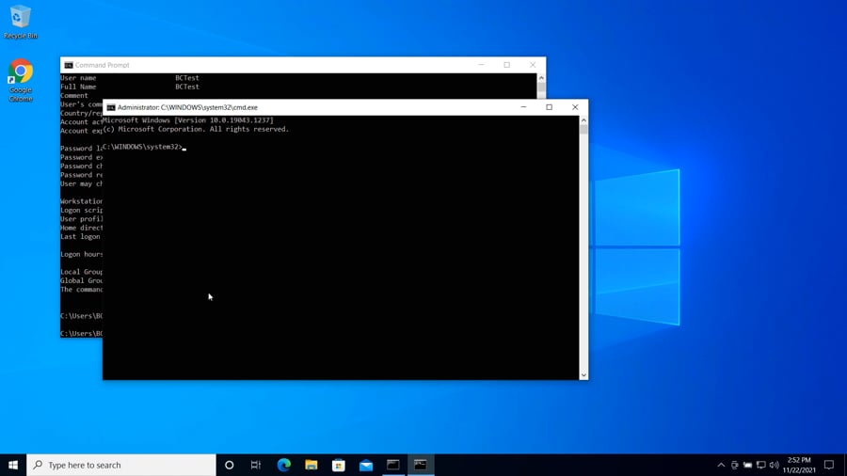The height and width of the screenshot is (476, 847).
Task: Click the Comment line in background window
Action: click(x=74, y=96)
